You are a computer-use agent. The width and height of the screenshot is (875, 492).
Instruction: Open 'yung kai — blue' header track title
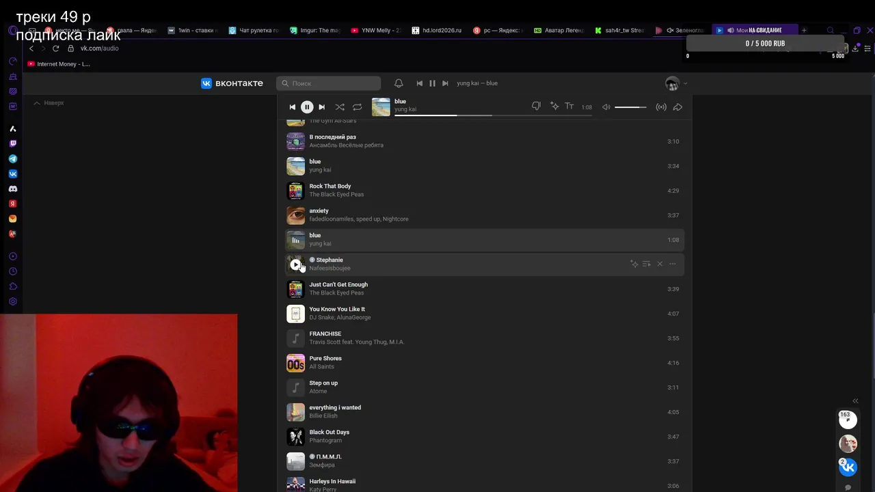pos(477,83)
